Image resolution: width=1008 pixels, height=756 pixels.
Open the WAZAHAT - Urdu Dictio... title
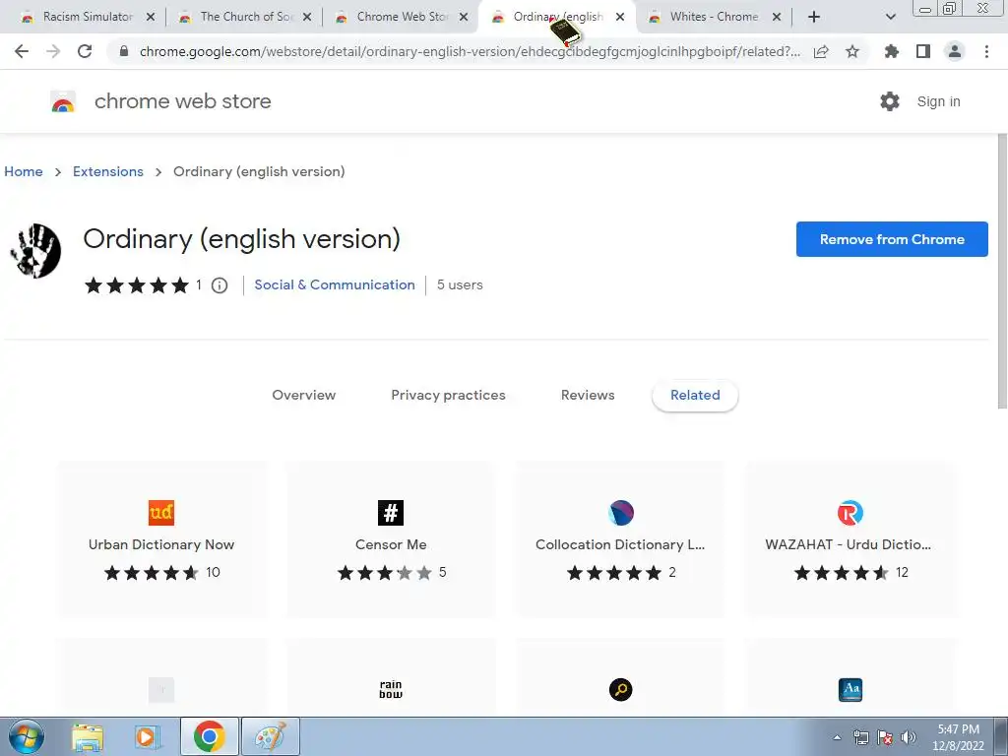pyautogui.click(x=848, y=544)
